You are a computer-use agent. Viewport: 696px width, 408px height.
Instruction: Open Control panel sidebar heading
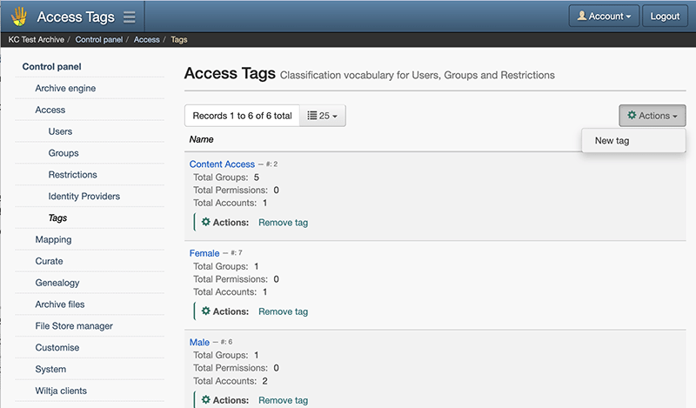tap(51, 67)
